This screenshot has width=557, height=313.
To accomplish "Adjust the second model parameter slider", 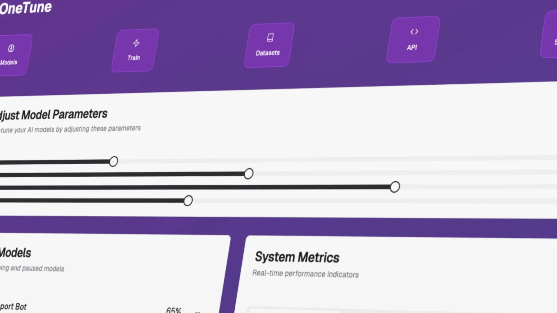I will [x=248, y=174].
